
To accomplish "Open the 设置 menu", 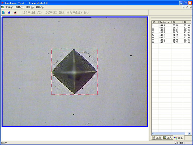I will tap(19, 7).
